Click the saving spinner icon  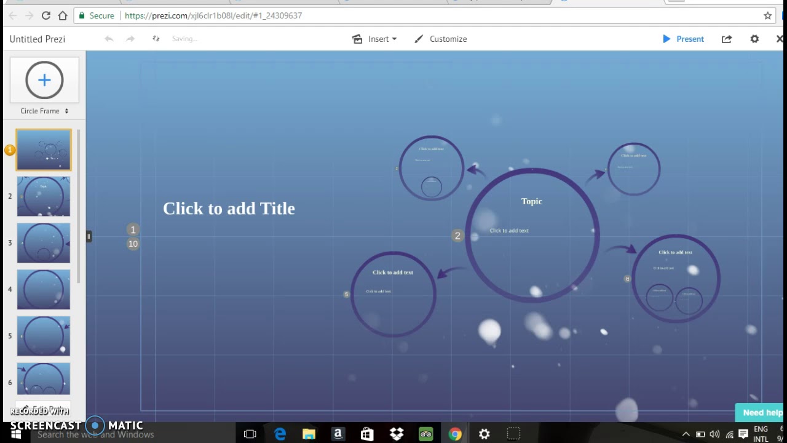pos(156,39)
